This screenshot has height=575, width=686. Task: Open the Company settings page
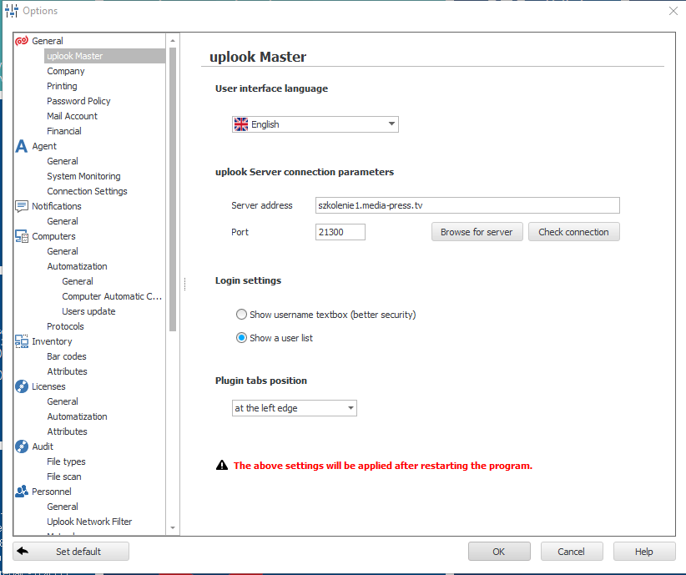66,71
